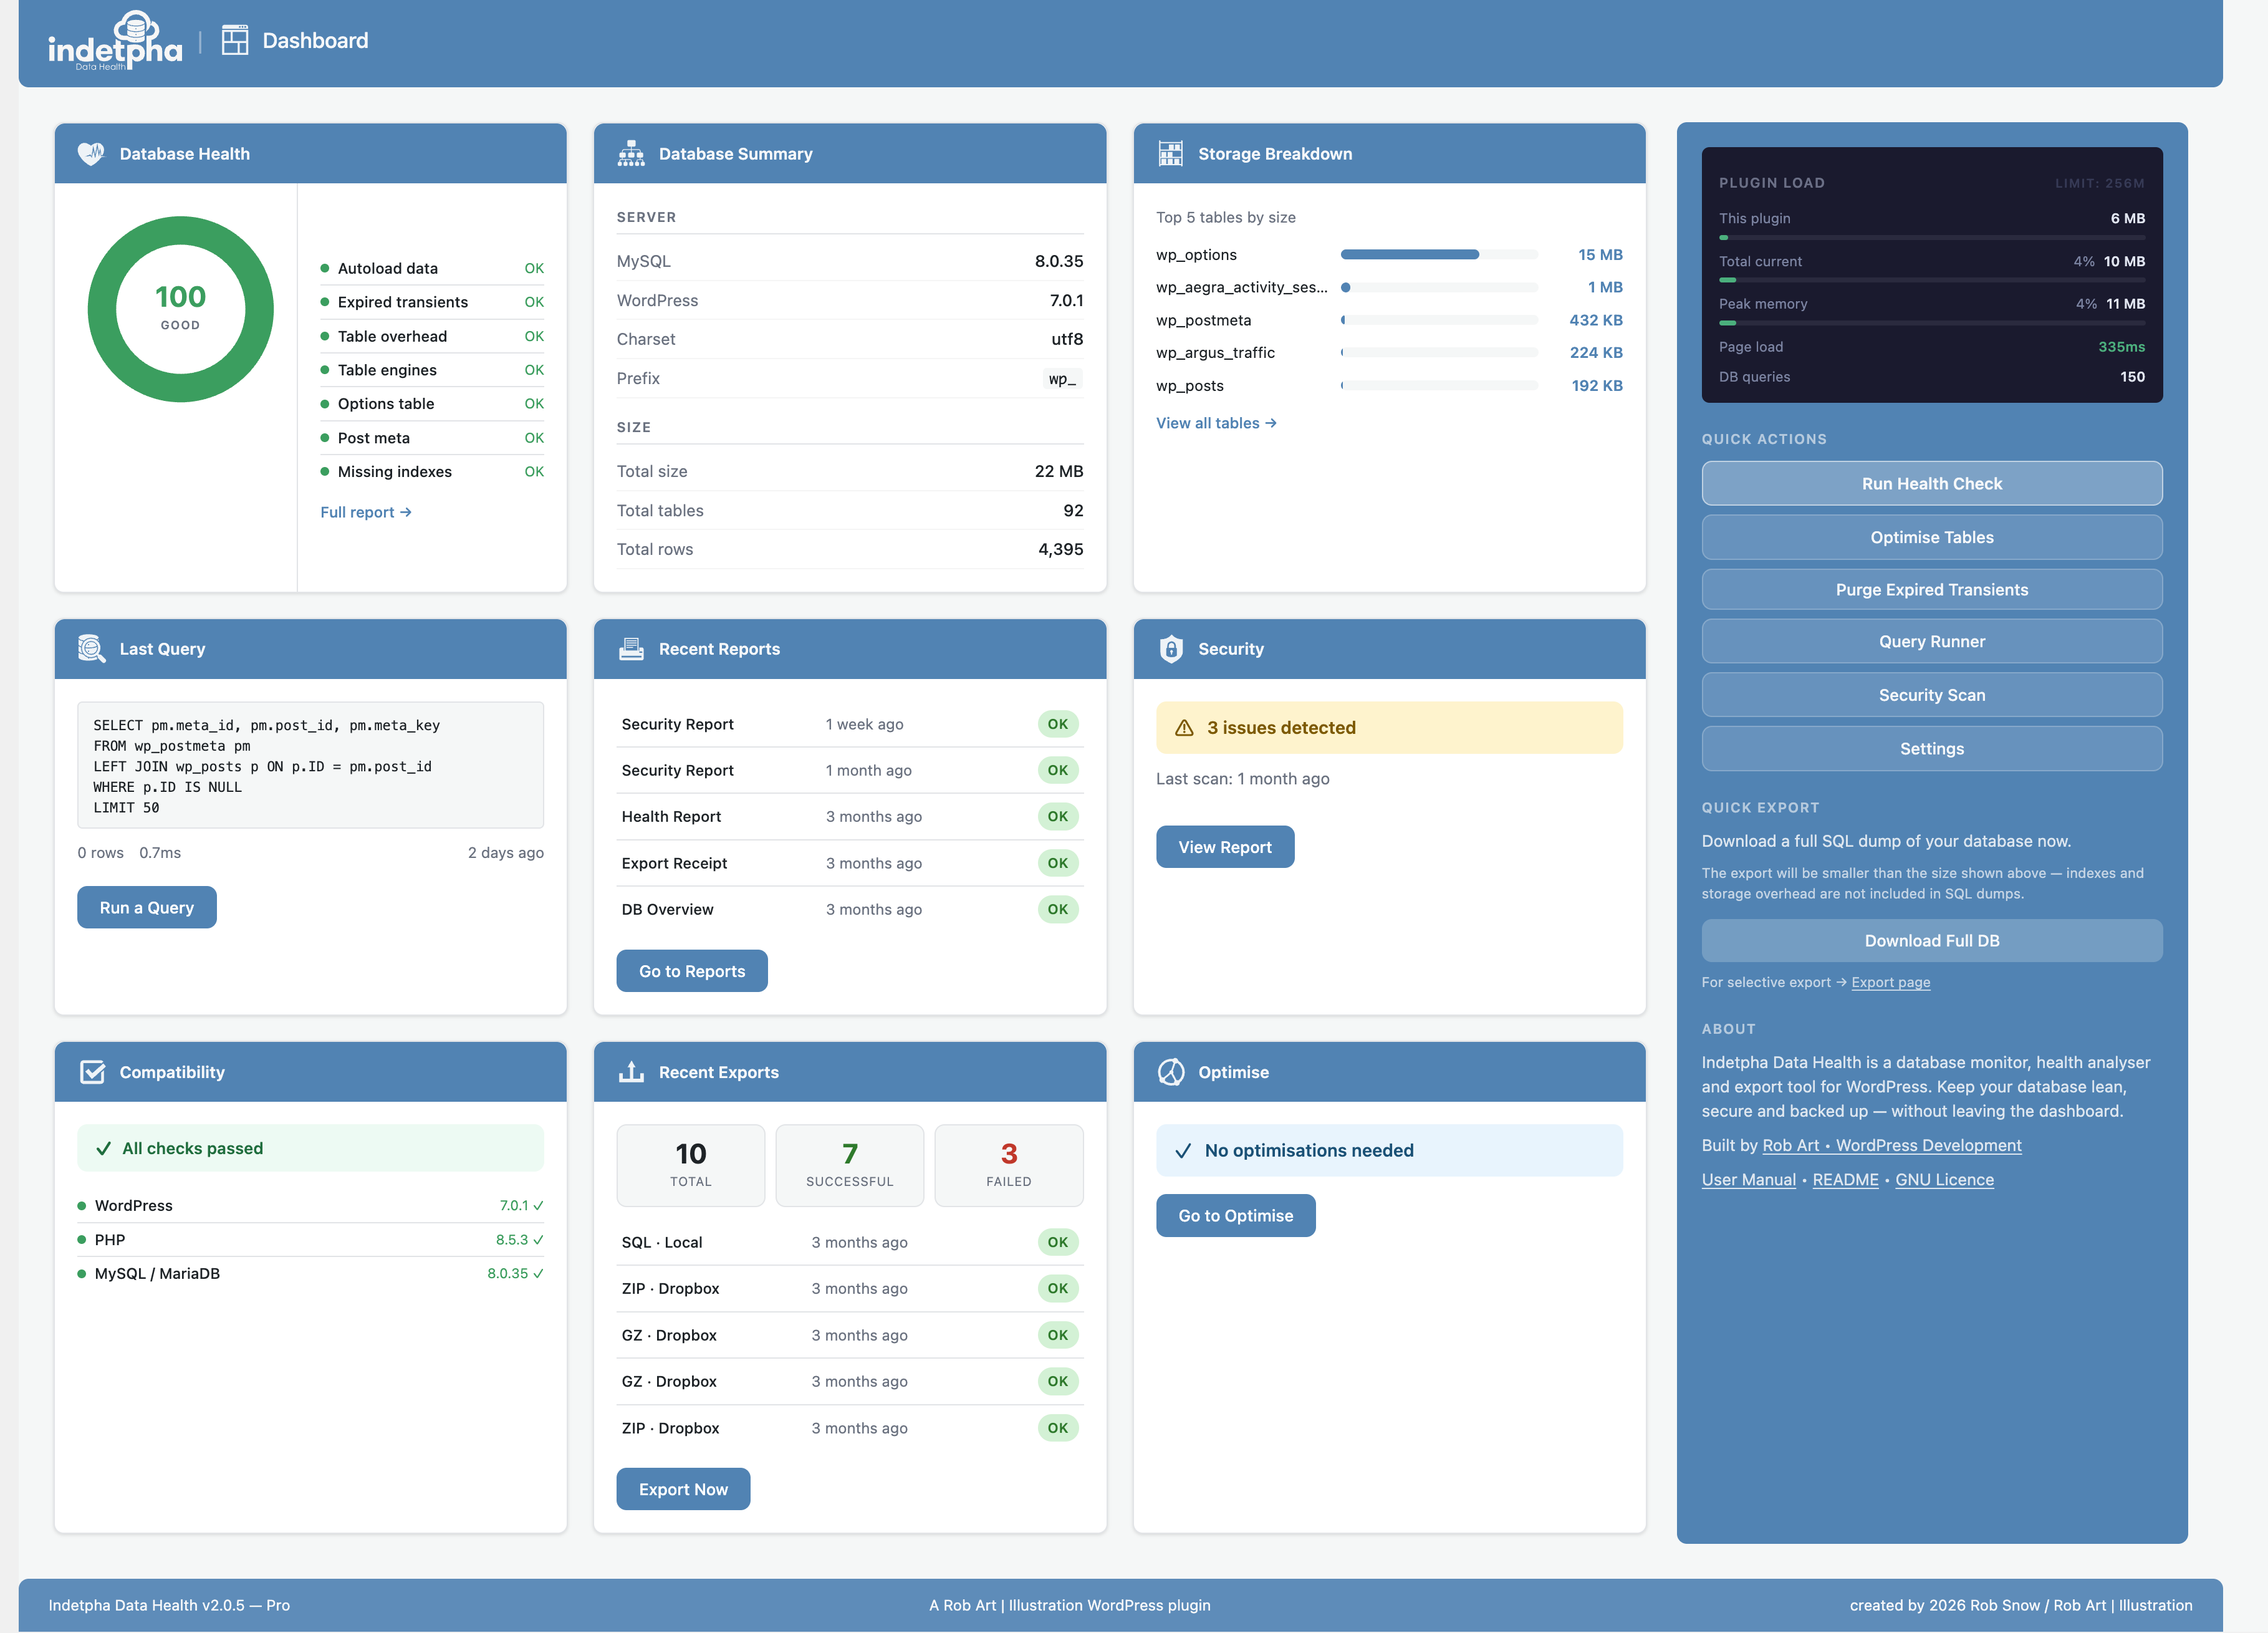This screenshot has height=1633, width=2268.
Task: Click the Peak memory usage bar
Action: (x=1931, y=323)
